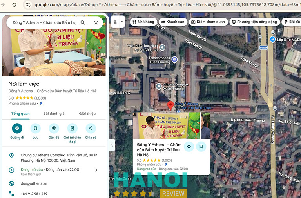Click Nơi làm việc heading

point(24,84)
